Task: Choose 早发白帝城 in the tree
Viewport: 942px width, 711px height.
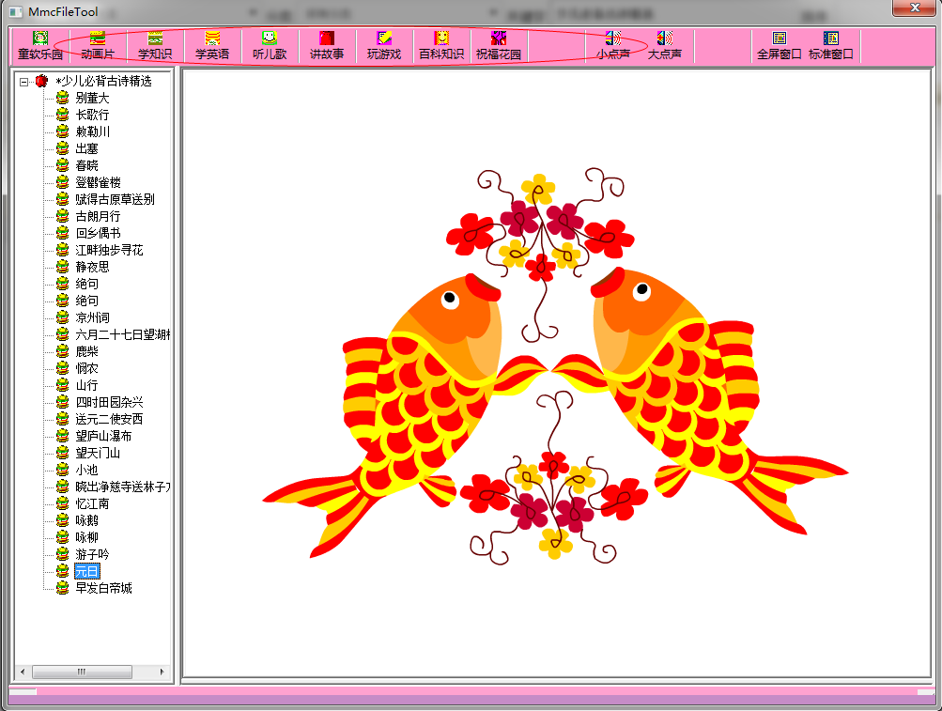Action: (103, 588)
